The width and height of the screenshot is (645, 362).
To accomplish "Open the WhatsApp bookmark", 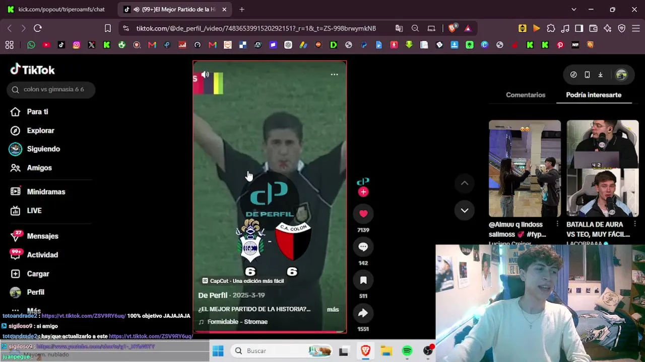I will click(x=31, y=45).
